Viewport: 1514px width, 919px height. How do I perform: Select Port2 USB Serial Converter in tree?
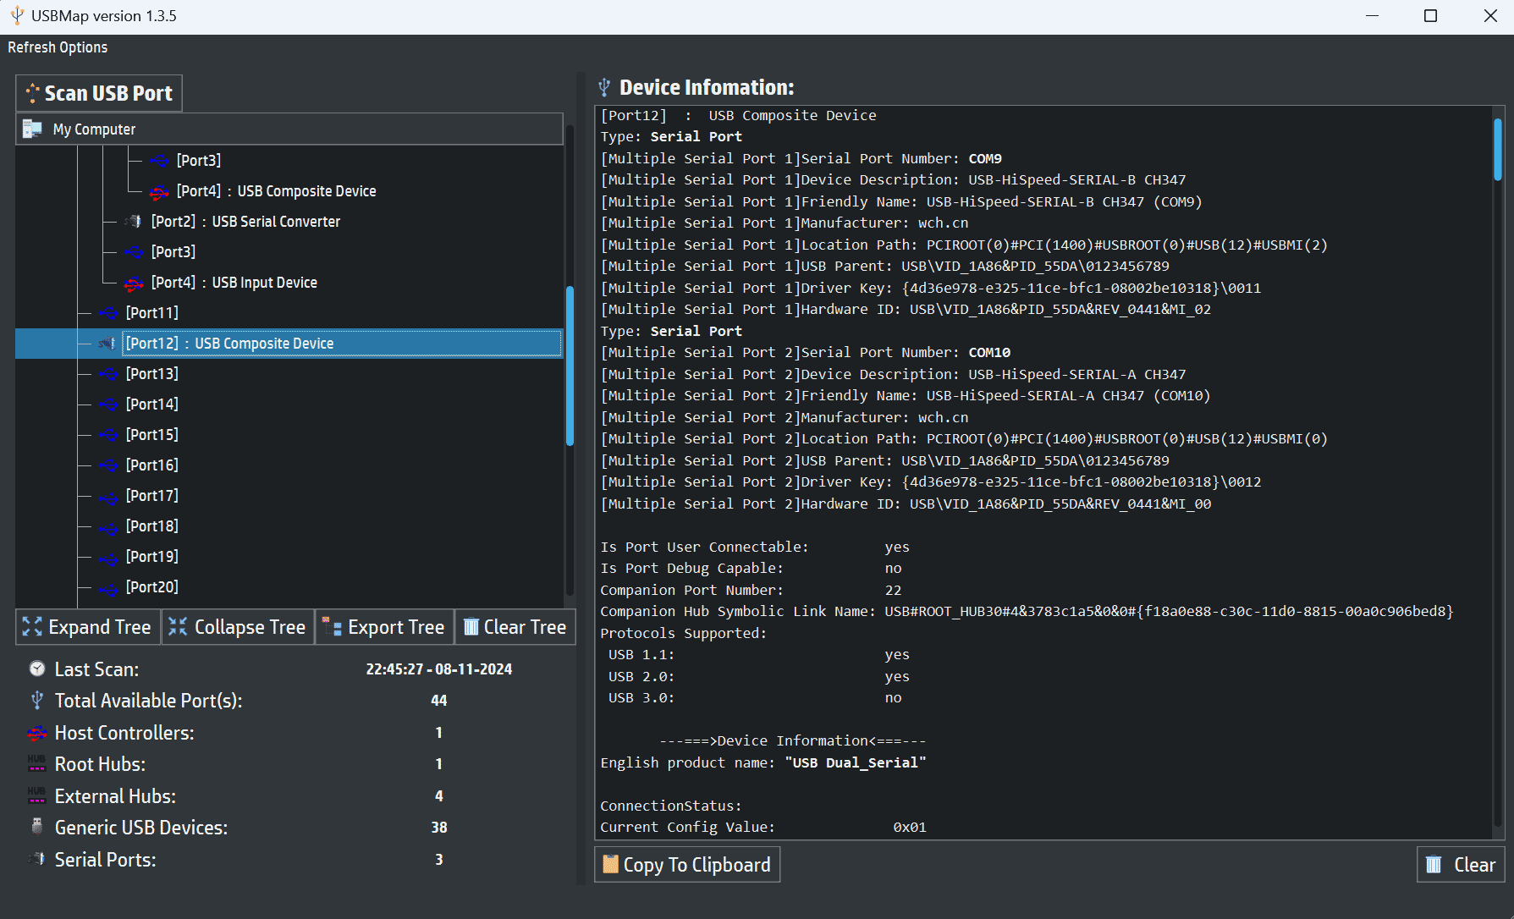[245, 222]
